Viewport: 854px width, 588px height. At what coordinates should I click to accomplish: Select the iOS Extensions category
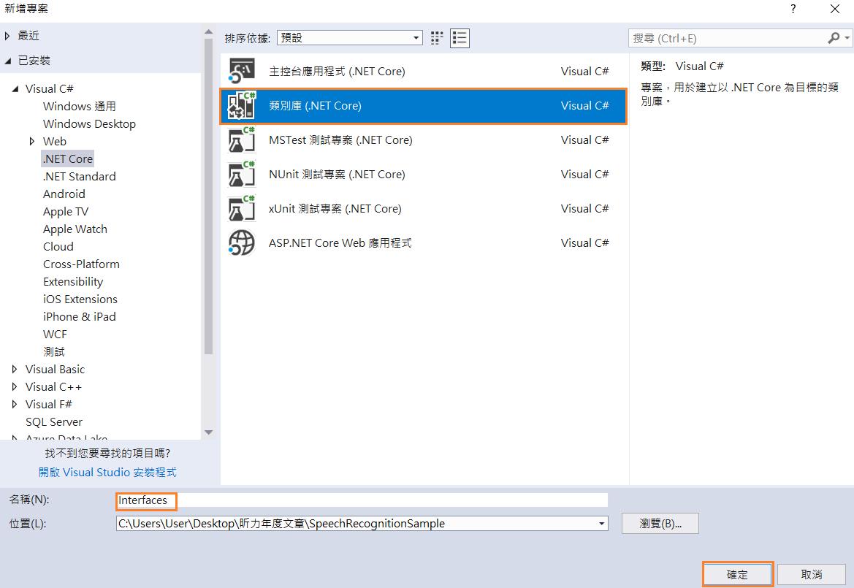pyautogui.click(x=80, y=299)
